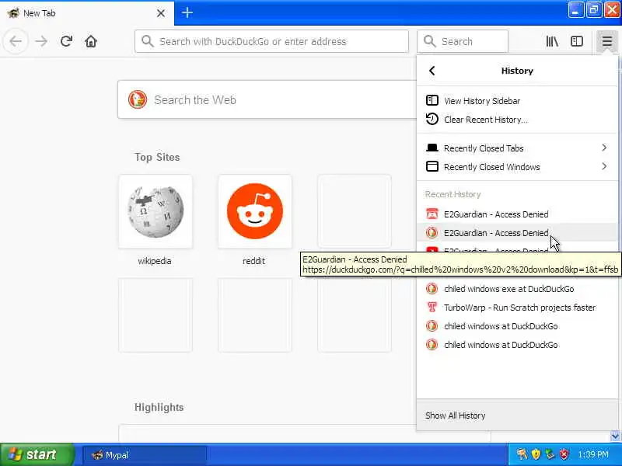Screen dimensions: 622x466
Task: Focus the toolbar Search field
Action: click(x=462, y=41)
